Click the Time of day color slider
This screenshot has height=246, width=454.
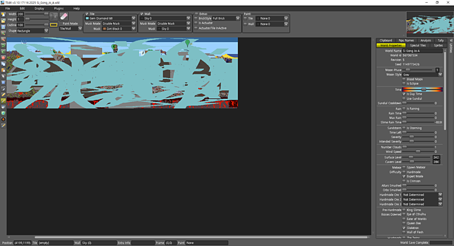[422, 90]
